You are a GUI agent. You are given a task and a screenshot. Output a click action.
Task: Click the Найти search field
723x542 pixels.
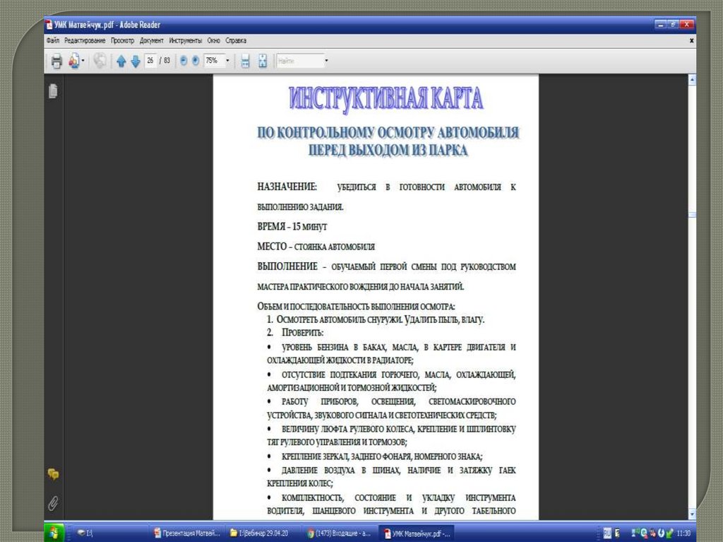pos(299,61)
